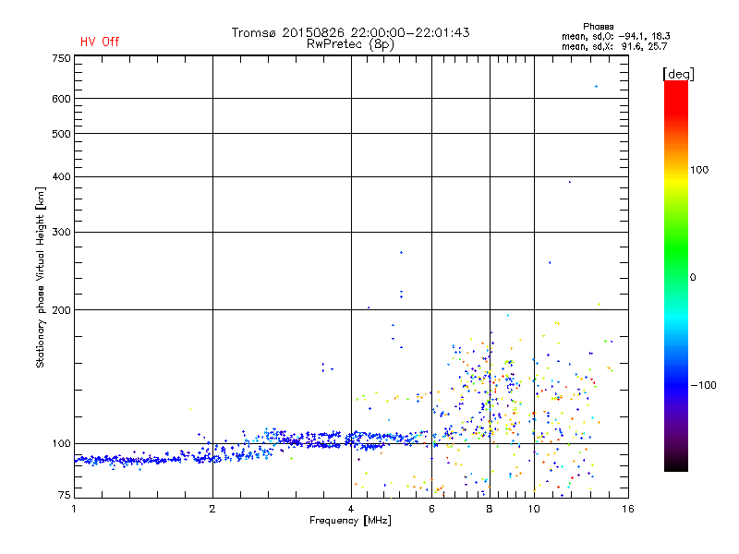Click the 'Phases' heading text
The height and width of the screenshot is (554, 739).
(598, 27)
